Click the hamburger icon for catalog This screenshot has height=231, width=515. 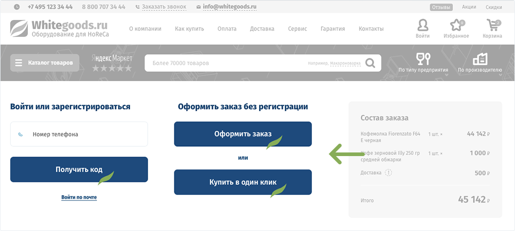pyautogui.click(x=19, y=63)
